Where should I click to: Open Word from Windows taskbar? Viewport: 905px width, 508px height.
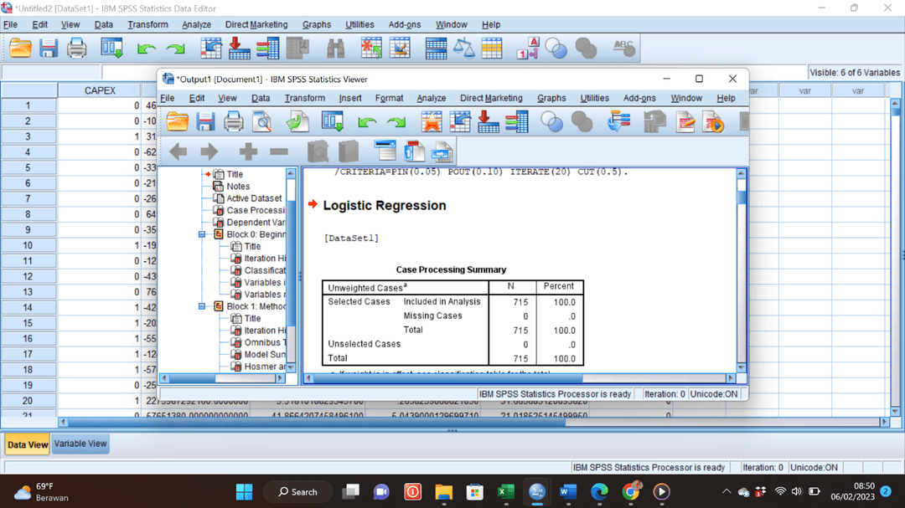[x=568, y=492]
